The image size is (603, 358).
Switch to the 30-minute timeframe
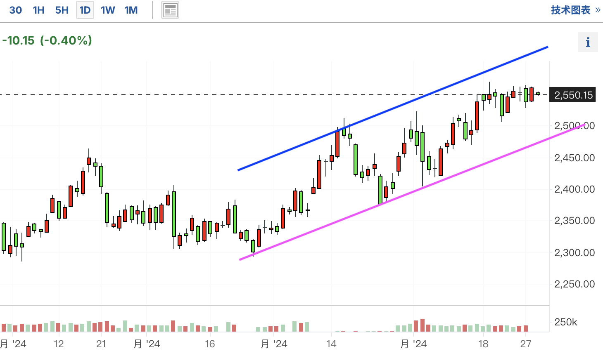(x=16, y=10)
